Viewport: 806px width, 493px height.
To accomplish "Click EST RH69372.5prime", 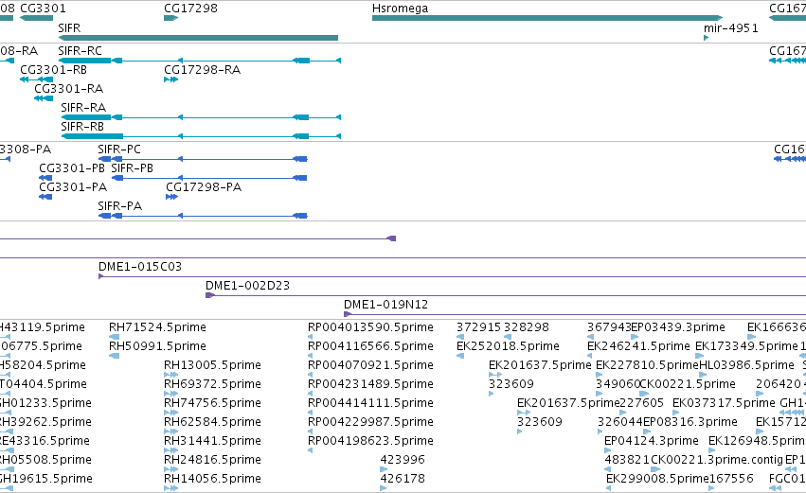I will [x=212, y=384].
